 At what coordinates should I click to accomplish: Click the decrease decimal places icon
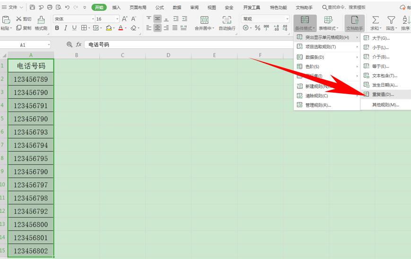[285, 28]
